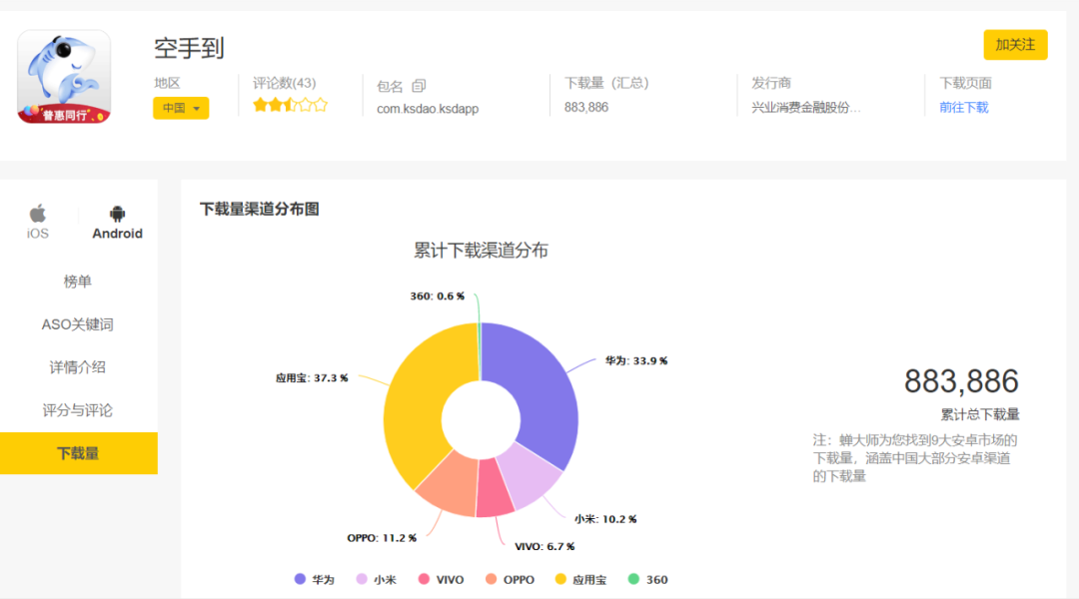Screen dimensions: 1079x599
Task: Toggle the 应用宝 legend item
Action: [581, 580]
